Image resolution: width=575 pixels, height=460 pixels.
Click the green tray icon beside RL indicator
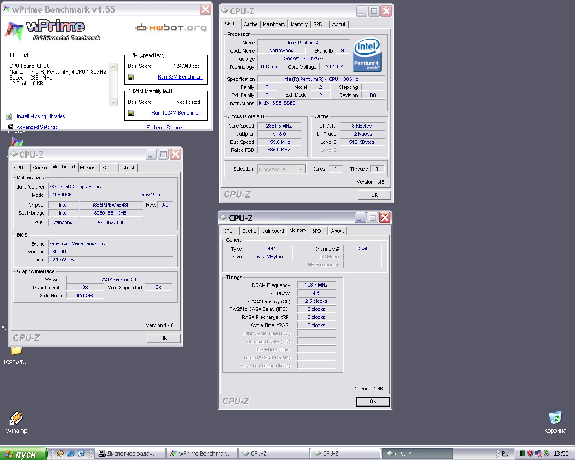[x=522, y=453]
